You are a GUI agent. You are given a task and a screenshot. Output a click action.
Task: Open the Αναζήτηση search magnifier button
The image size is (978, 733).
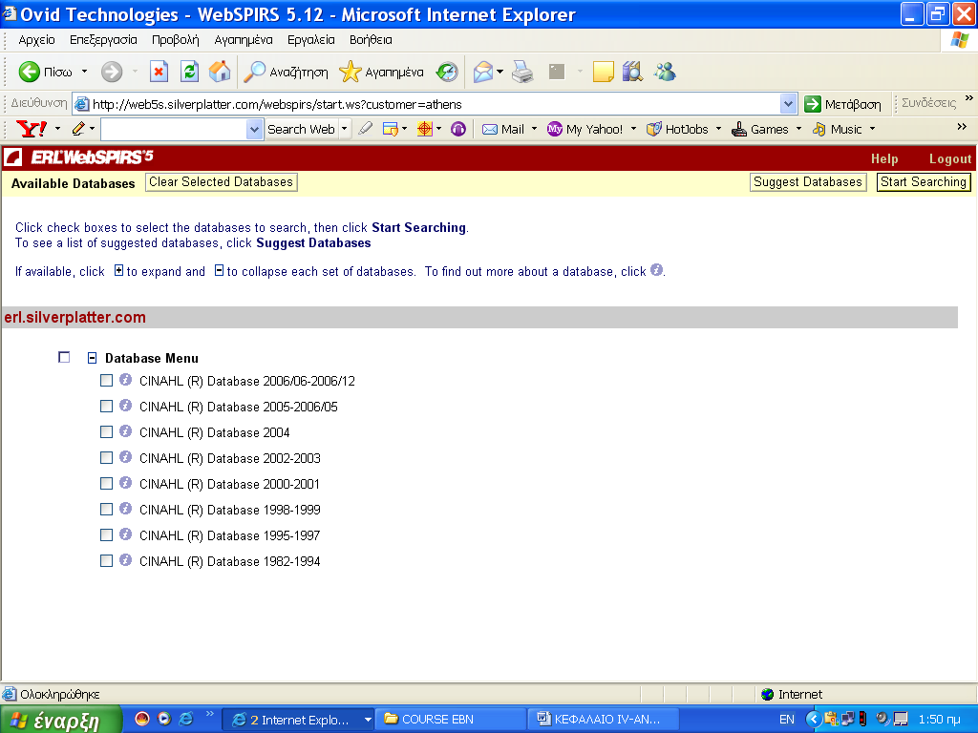(285, 72)
